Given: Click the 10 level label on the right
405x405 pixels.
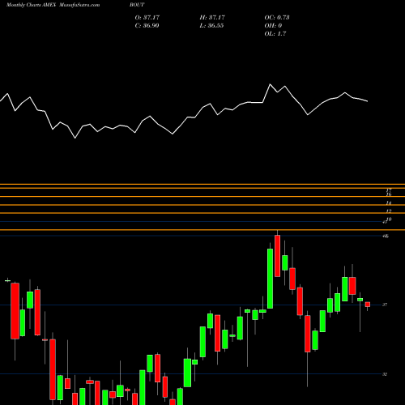Looking at the screenshot, I should pyautogui.click(x=389, y=220).
